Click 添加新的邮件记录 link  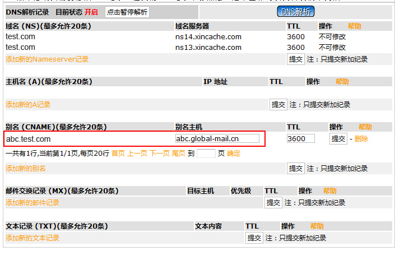pos(32,203)
